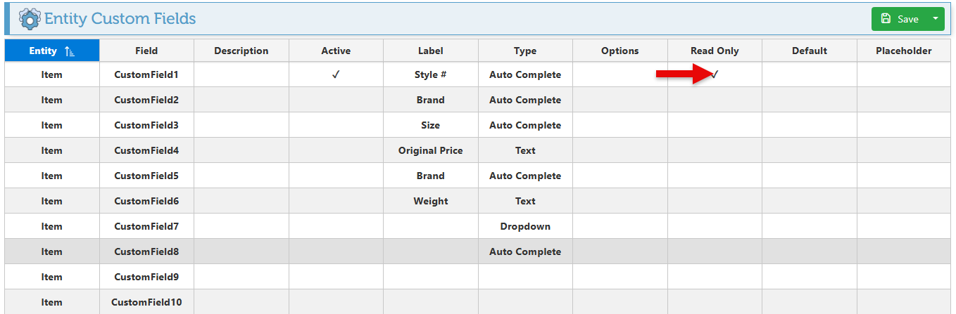Open Type dropdown showing Dropdown for CustomField7
Image resolution: width=956 pixels, height=314 pixels.
(525, 226)
